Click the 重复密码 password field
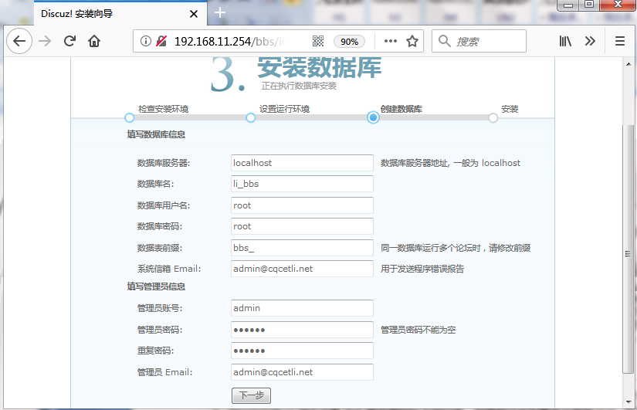Viewport: 637px width, 410px height. point(302,351)
